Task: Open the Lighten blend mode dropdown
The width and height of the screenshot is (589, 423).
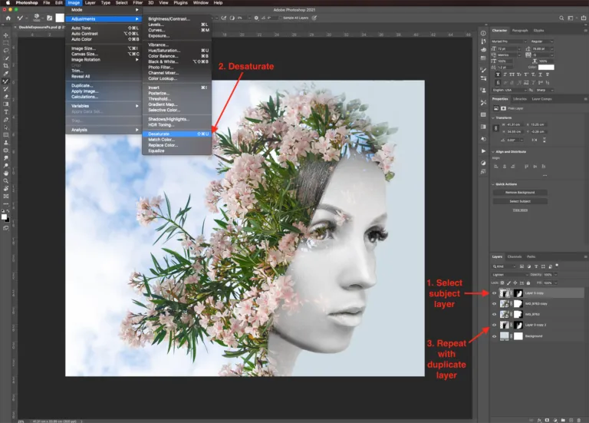Action: (x=510, y=274)
